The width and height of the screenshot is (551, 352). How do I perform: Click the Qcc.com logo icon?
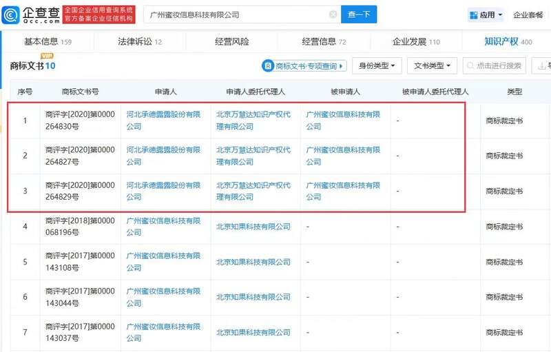tap(11, 14)
